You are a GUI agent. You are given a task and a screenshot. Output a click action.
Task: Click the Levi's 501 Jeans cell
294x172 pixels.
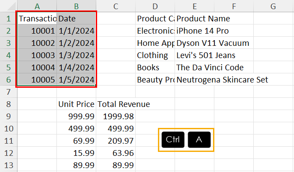(x=194, y=55)
